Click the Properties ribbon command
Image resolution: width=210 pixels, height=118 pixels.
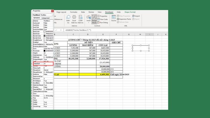(103, 16)
